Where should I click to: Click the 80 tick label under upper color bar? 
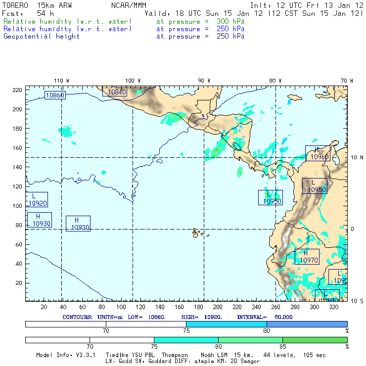point(267,331)
